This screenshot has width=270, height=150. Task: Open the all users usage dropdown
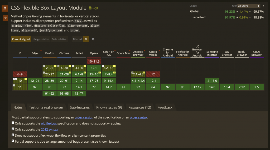coord(249,6)
